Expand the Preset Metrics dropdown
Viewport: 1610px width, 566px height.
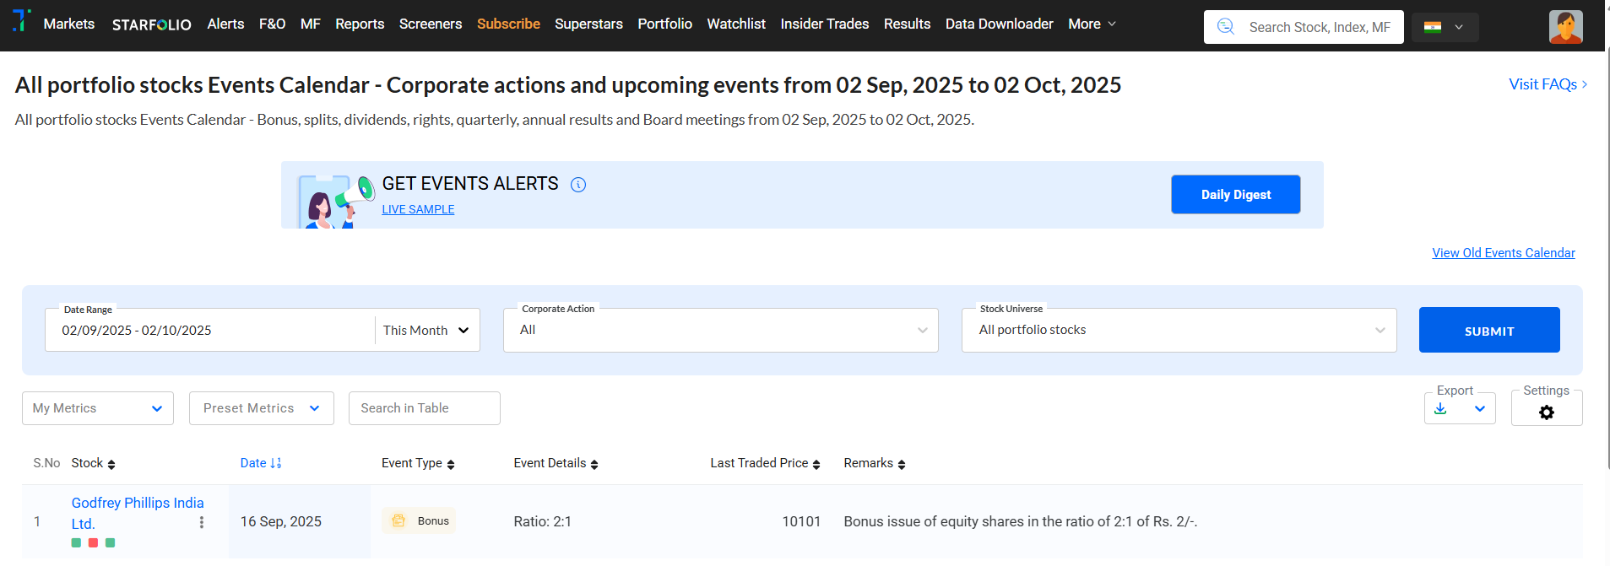262,408
